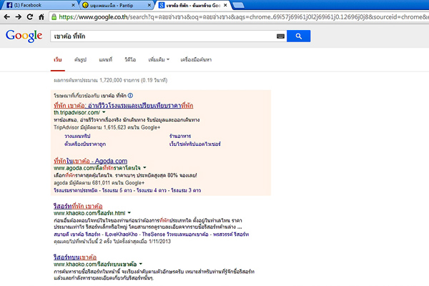Click the second TripAdvisor sitelink in the left column
This screenshot has height=286, width=429.
click(x=85, y=144)
